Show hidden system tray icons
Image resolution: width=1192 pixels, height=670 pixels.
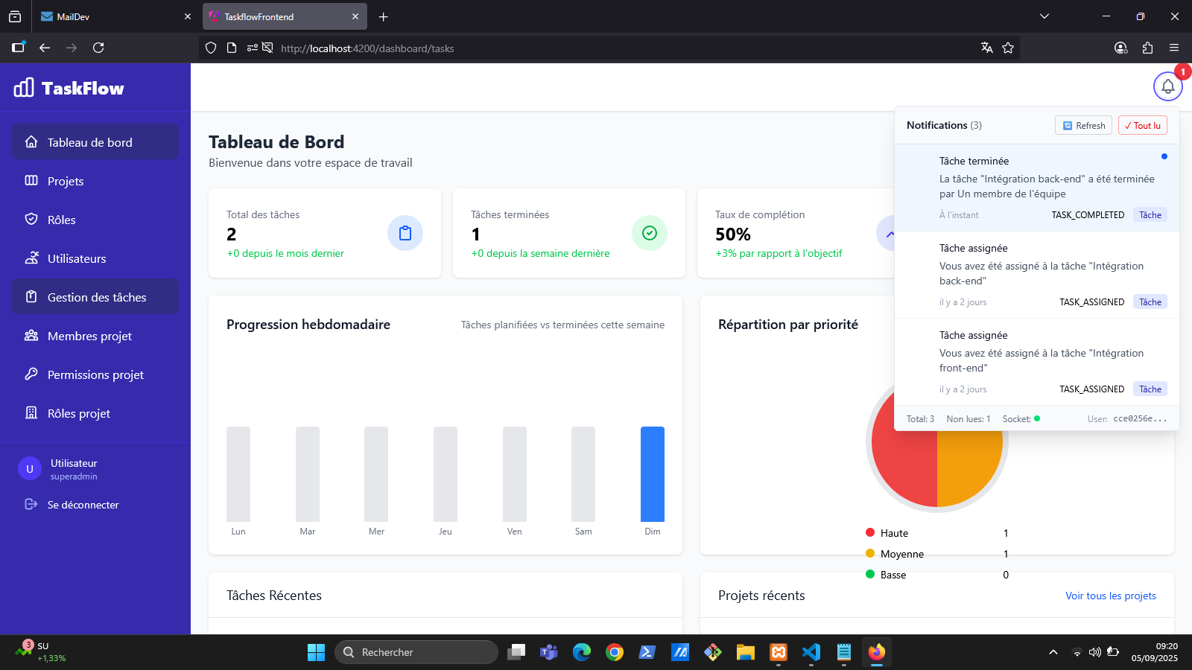click(x=1053, y=652)
